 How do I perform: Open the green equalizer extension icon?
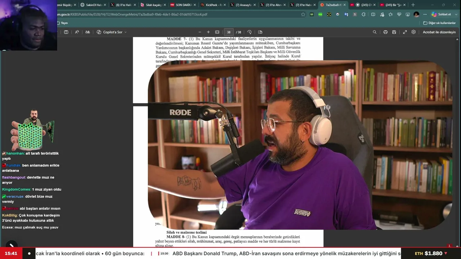pos(312,14)
